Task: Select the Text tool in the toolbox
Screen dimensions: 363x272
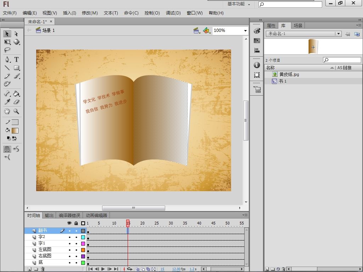Action: pyautogui.click(x=16, y=59)
